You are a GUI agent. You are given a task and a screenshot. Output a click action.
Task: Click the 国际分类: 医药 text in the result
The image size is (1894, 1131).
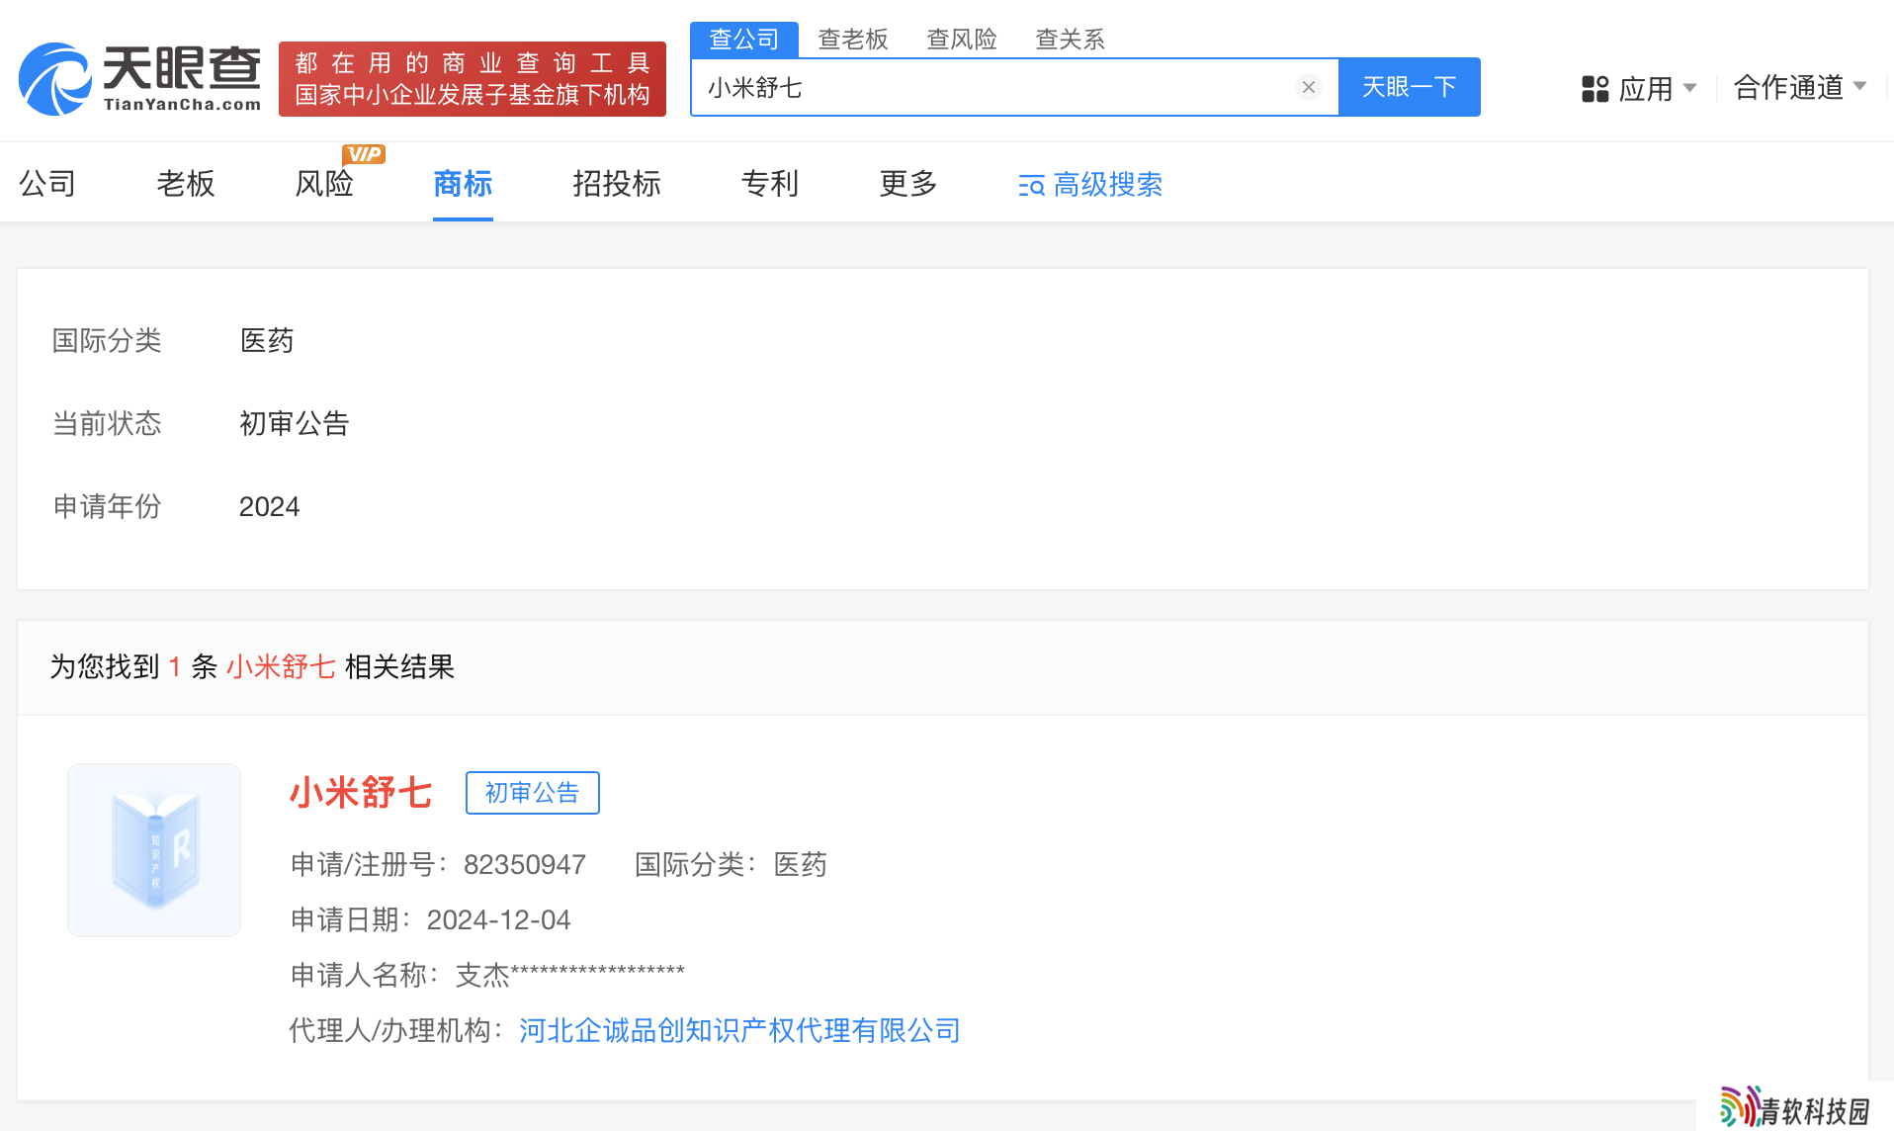pos(731,865)
